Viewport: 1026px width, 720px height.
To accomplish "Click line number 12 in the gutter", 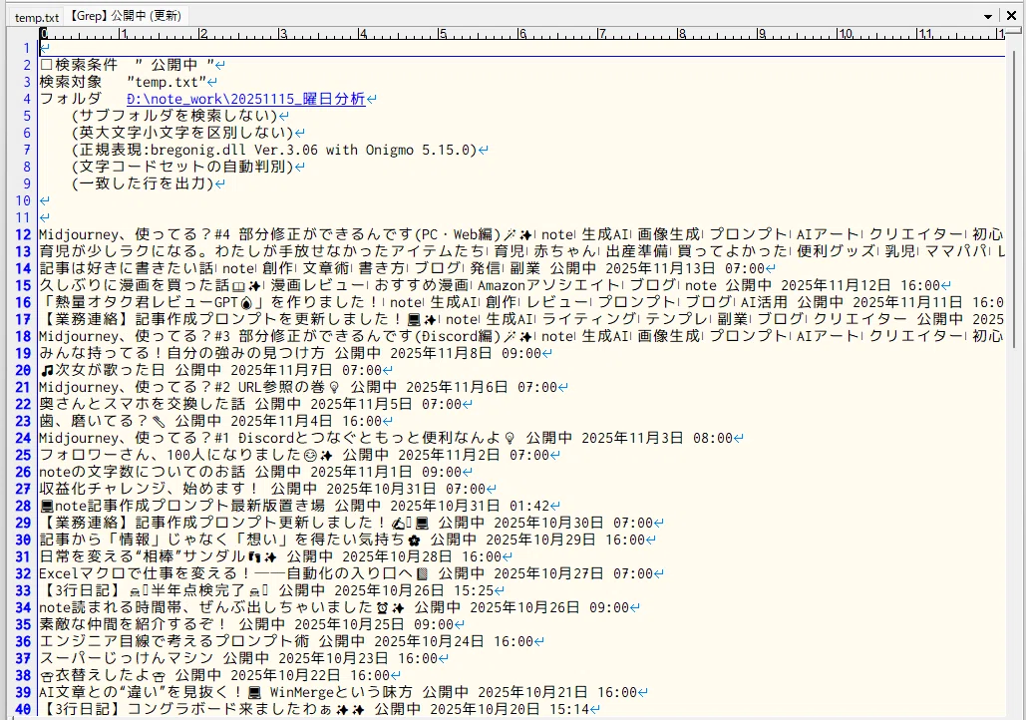I will pos(23,234).
